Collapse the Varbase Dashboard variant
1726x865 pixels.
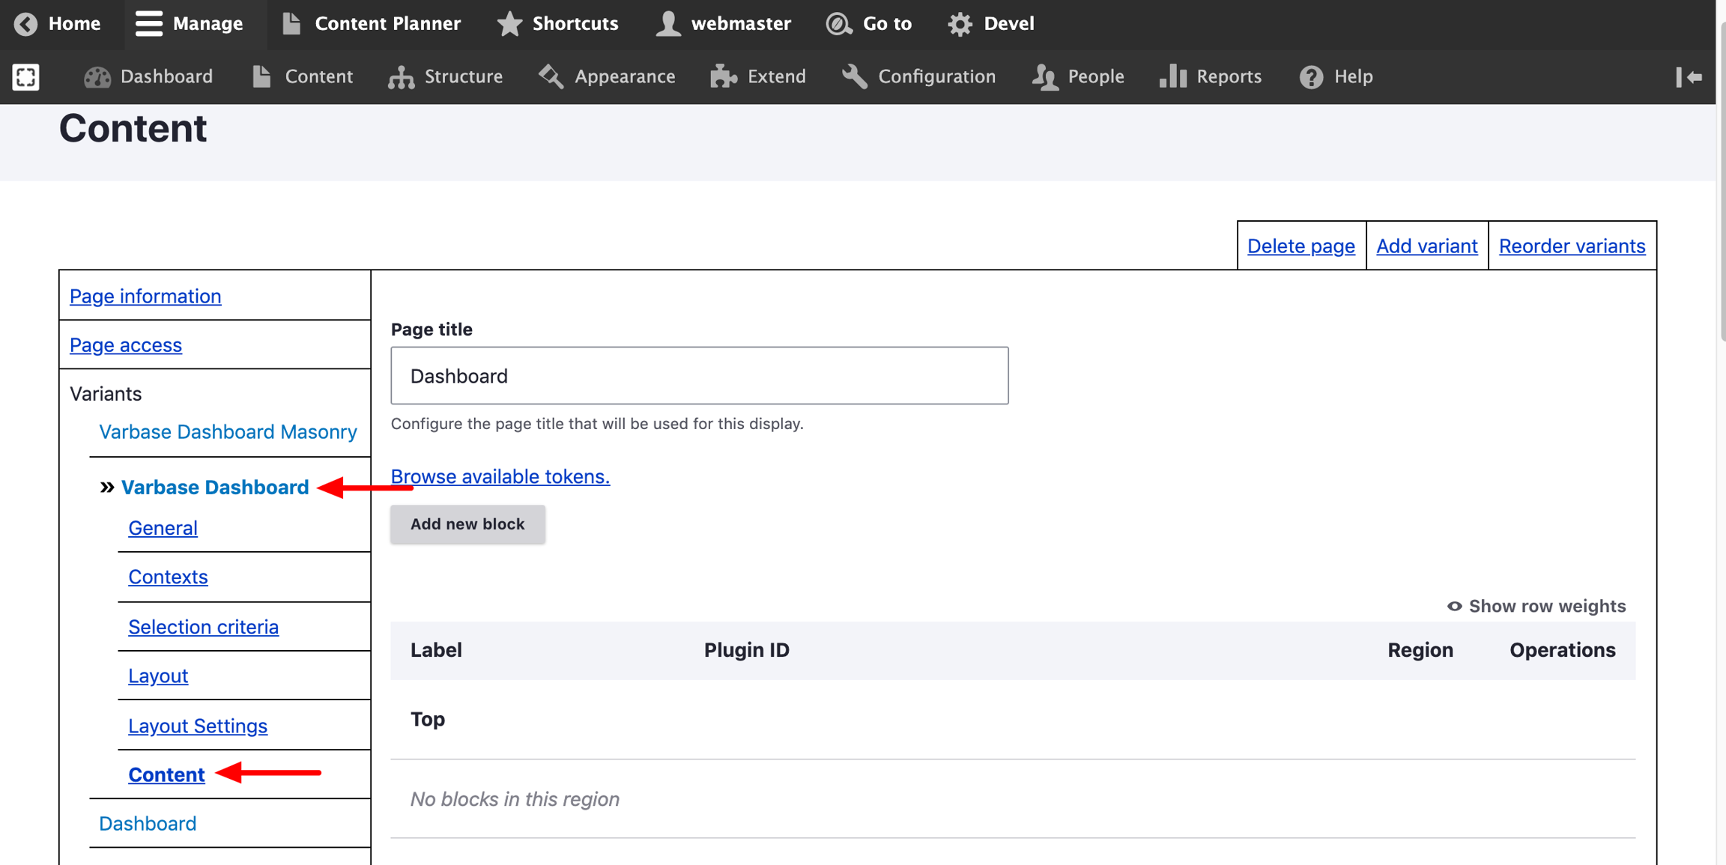pyautogui.click(x=214, y=488)
